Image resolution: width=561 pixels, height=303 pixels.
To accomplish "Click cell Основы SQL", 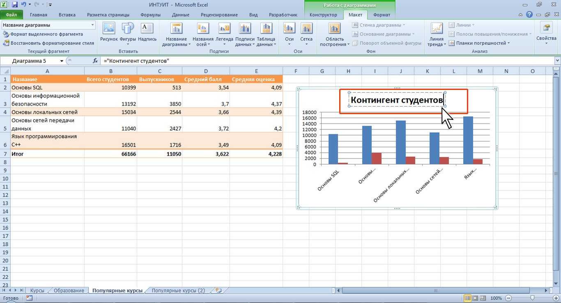I will point(47,87).
